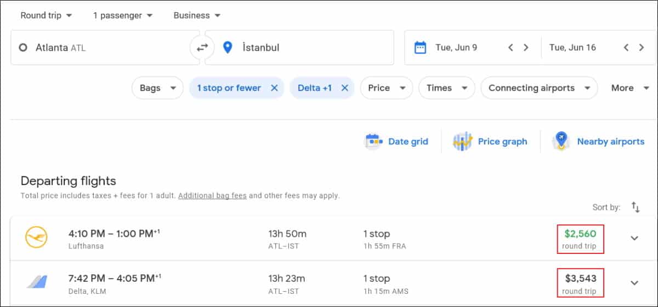This screenshot has height=307, width=658.
Task: Click next arrow for return date
Action: [x=642, y=48]
